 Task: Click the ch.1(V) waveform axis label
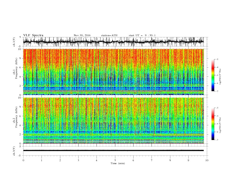[x=14, y=42]
